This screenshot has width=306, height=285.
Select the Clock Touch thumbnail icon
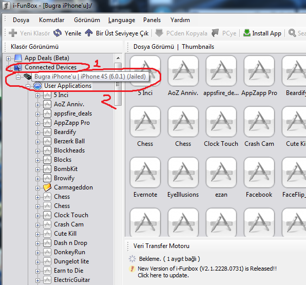coord(221,122)
